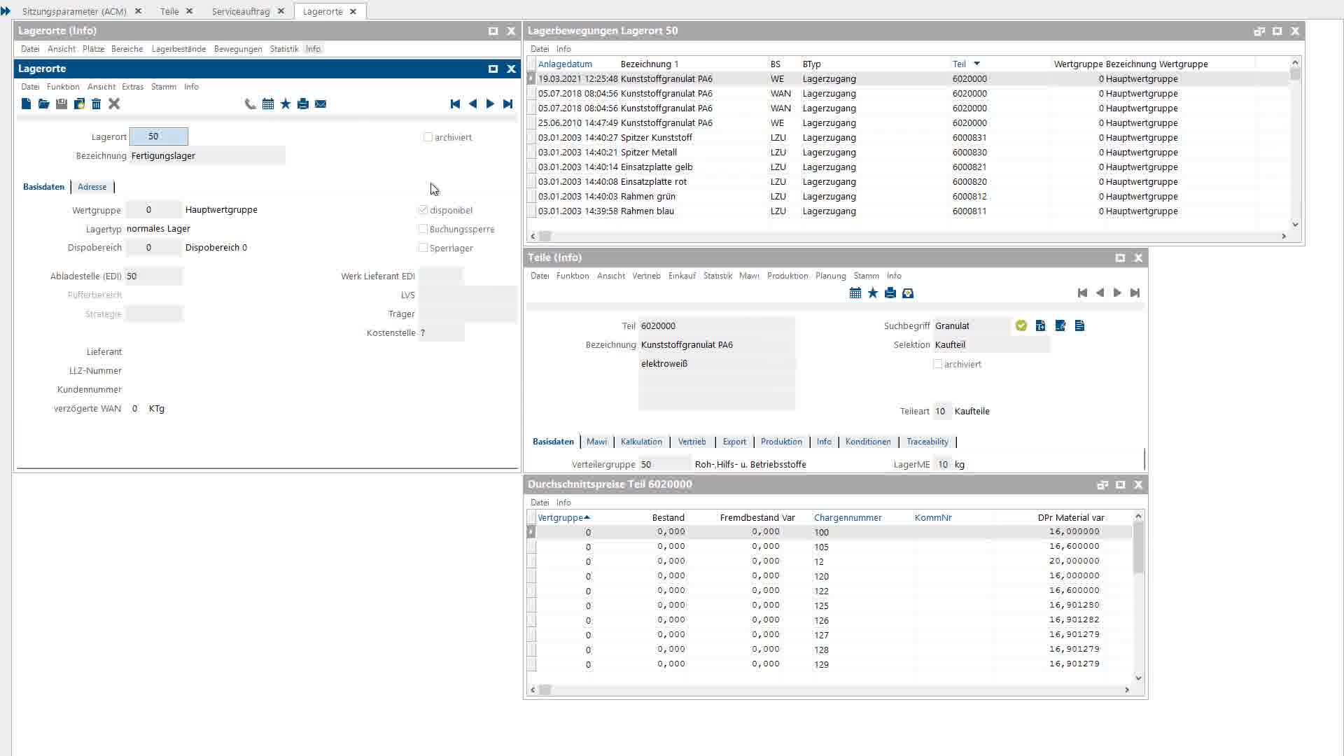Switch to the Sitzungsparameter (ACM) tab
Viewport: 1344px width, 756px height.
[x=74, y=11]
